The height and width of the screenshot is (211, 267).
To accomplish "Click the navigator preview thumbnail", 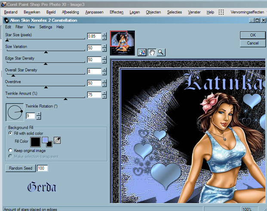I will pos(123,43).
